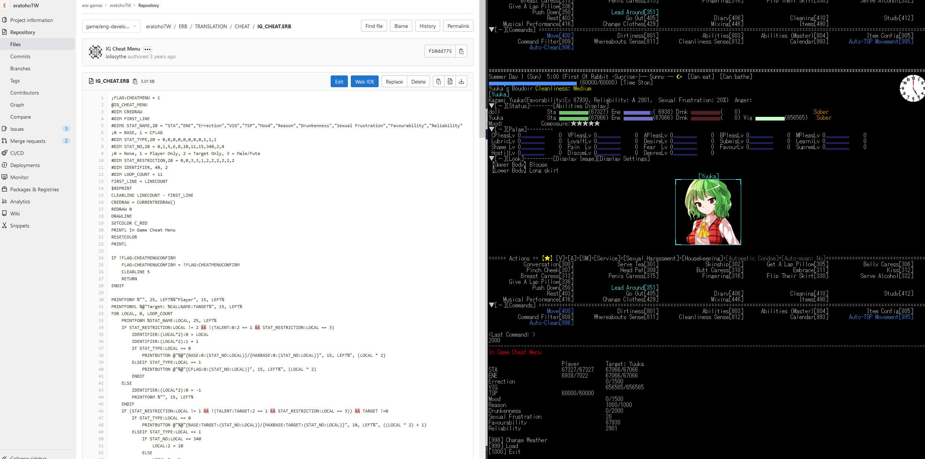Collapse the Status section triangle
The height and width of the screenshot is (459, 925).
coord(491,106)
